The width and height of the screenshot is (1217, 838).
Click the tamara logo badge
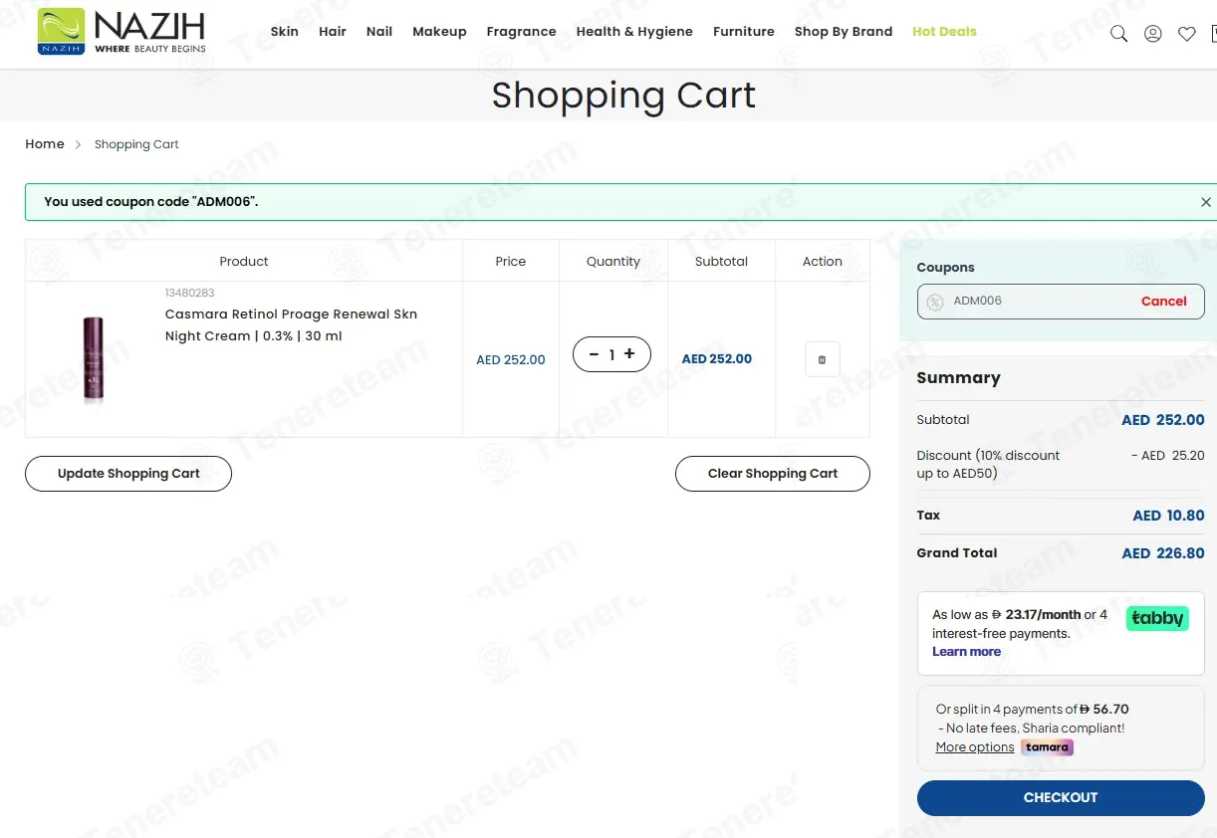(1047, 747)
